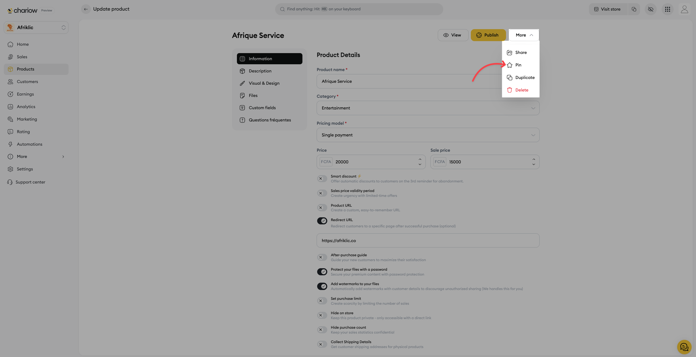Expand the Pricing model Single payment dropdown

coord(428,135)
